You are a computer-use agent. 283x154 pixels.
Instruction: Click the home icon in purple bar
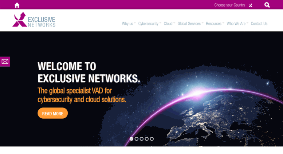[x=17, y=5]
